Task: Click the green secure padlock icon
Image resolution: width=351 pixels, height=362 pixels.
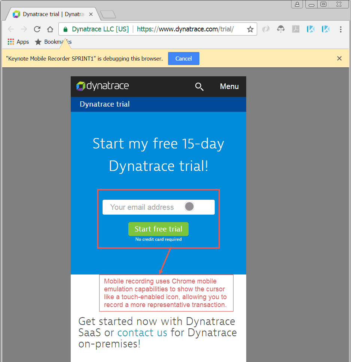Action: 65,29
